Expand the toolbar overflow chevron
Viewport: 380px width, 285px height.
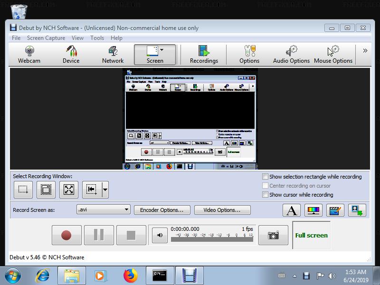pos(365,51)
